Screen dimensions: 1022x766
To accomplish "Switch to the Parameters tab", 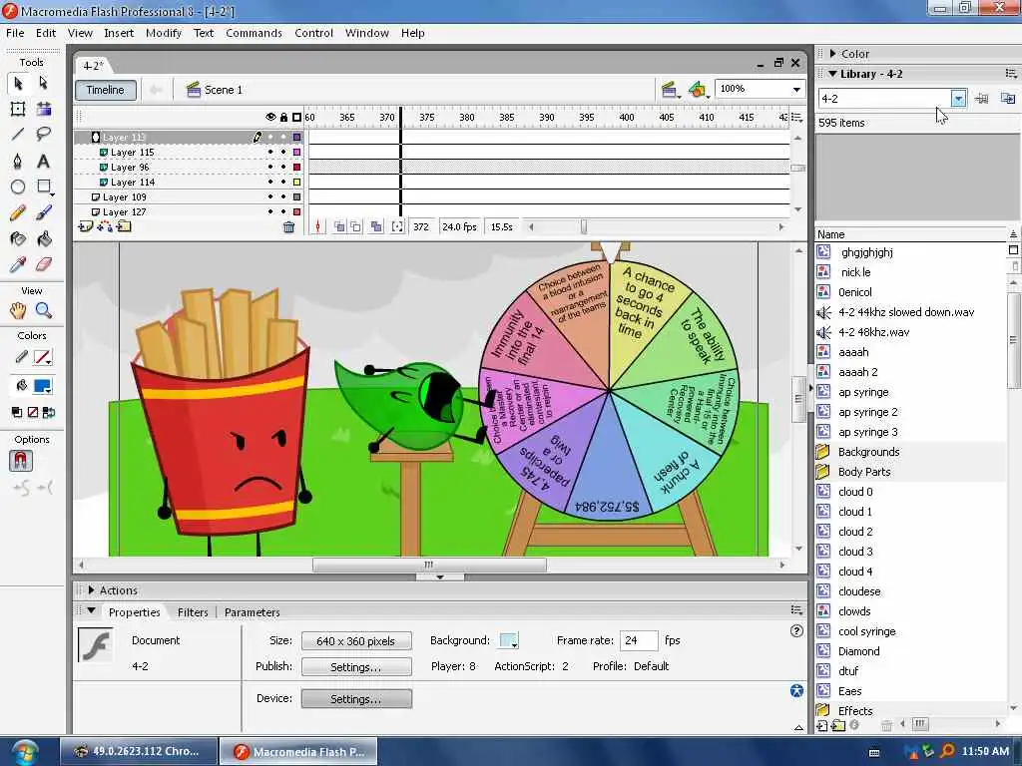I will (253, 612).
